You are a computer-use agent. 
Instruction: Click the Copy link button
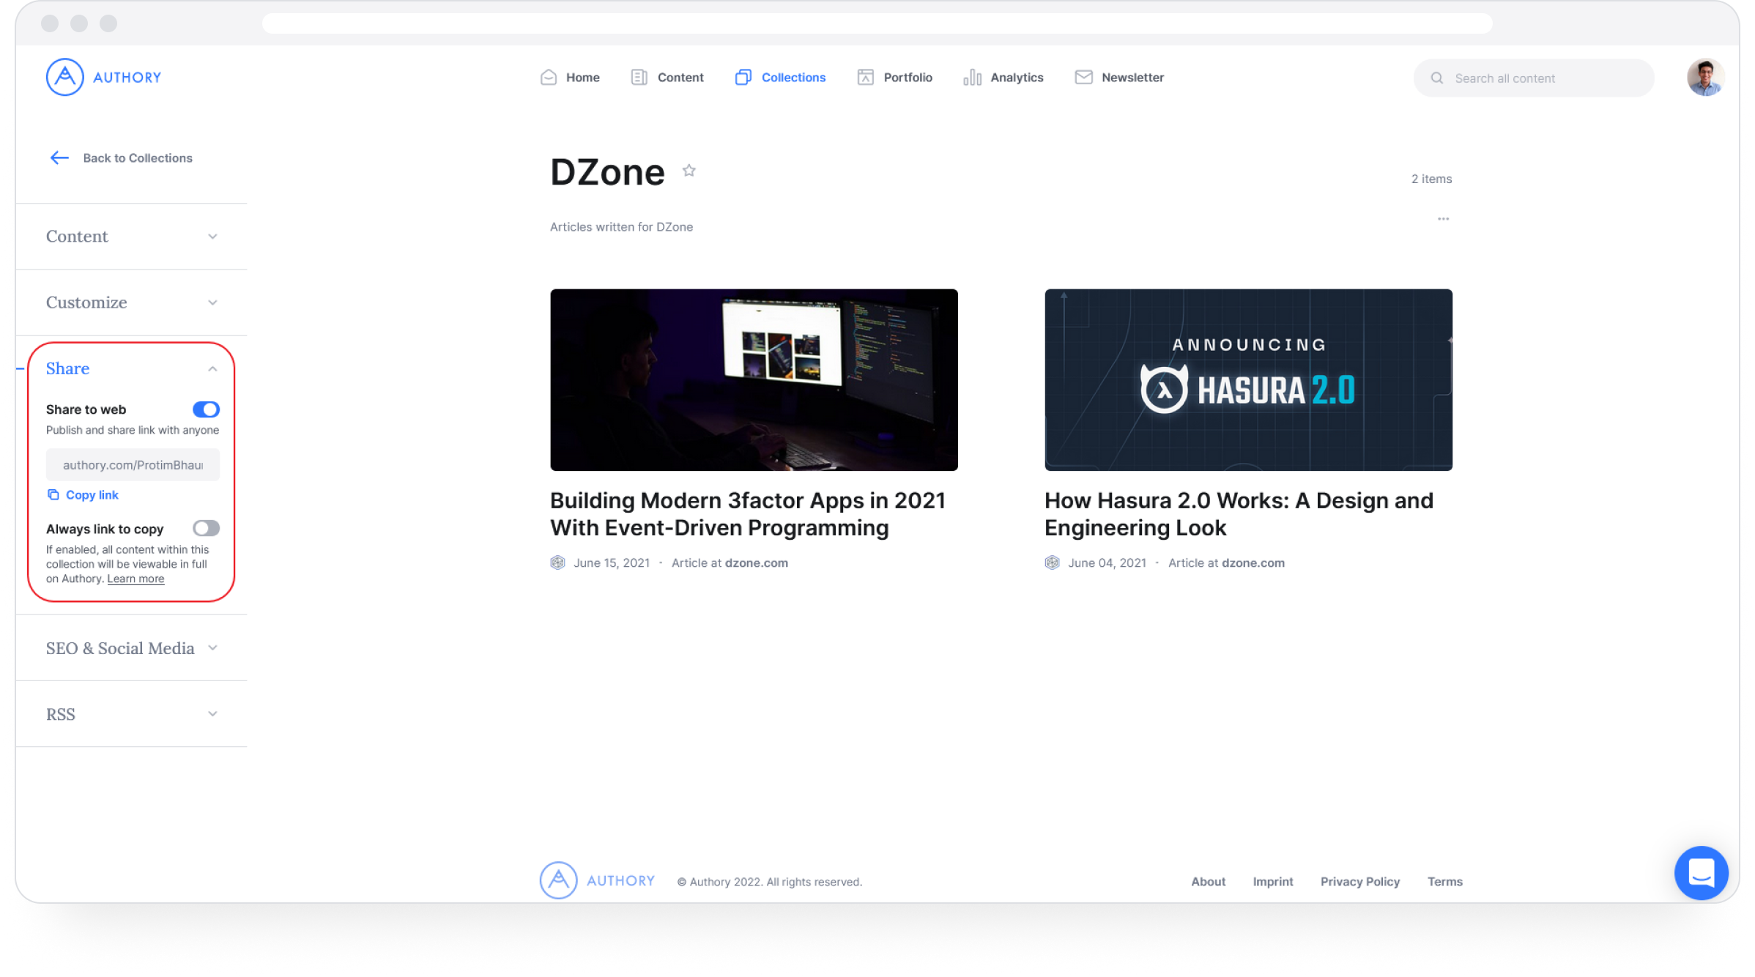click(83, 494)
